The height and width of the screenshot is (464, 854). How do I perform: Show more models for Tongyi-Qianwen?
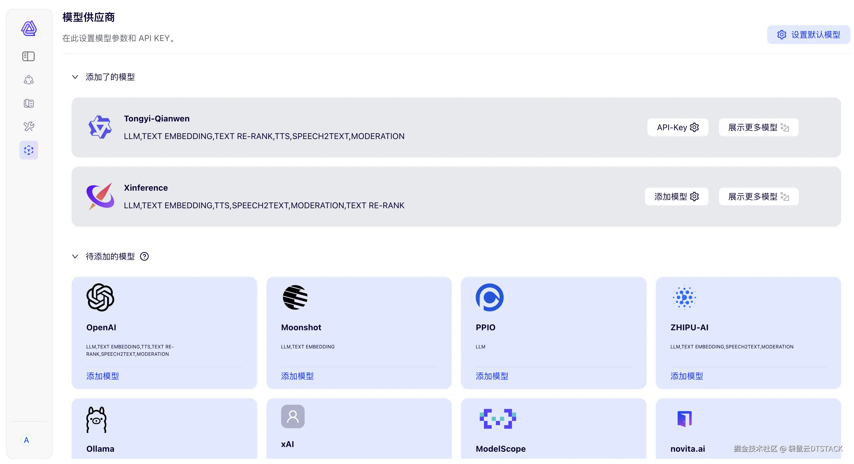tap(759, 127)
